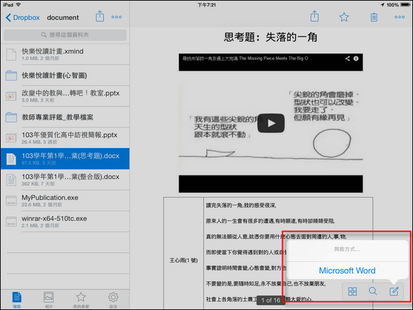Open MyPublication.exe file entry

65,200
